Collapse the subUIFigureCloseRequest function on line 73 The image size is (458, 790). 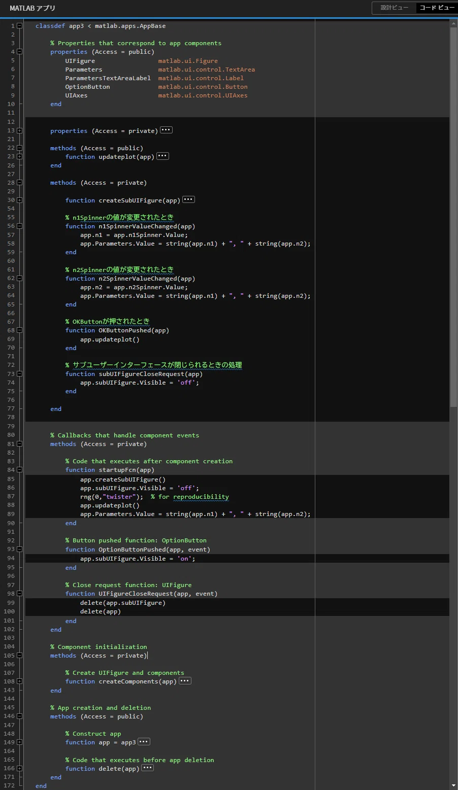pyautogui.click(x=20, y=373)
